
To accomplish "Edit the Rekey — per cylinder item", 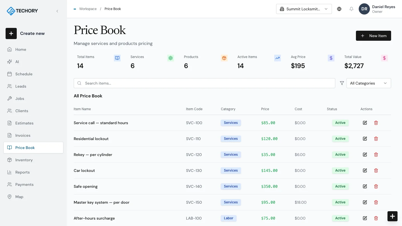I will [x=365, y=155].
